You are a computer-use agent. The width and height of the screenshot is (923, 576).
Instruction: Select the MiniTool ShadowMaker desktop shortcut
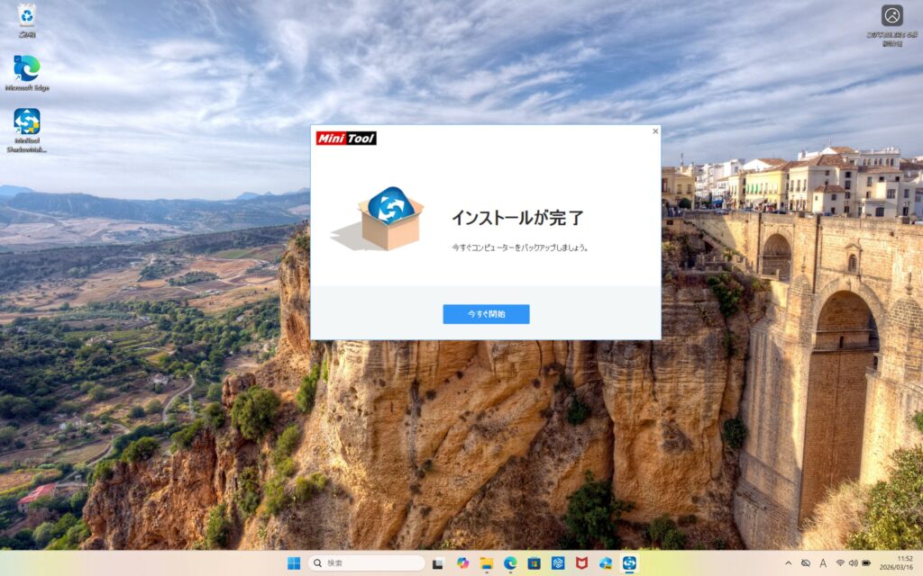click(x=27, y=126)
